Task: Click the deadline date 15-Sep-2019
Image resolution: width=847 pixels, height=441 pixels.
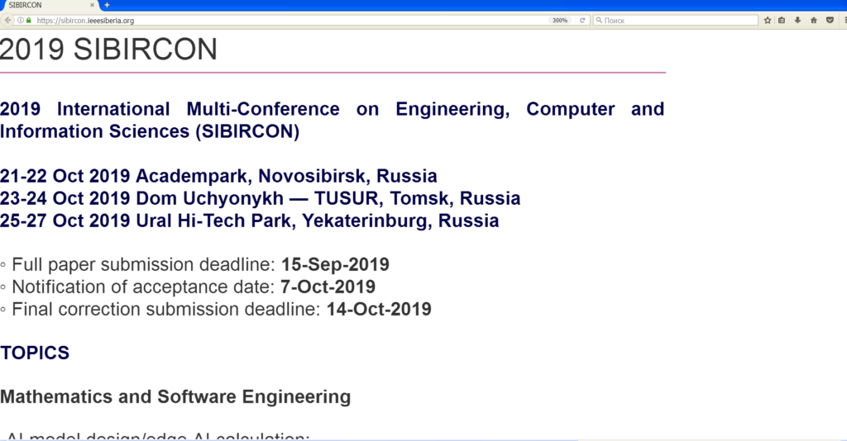Action: coord(335,265)
